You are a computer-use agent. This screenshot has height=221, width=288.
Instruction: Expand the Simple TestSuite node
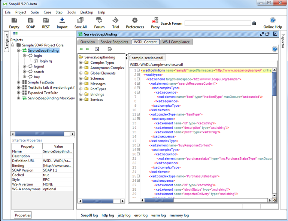pyautogui.click(x=19, y=82)
